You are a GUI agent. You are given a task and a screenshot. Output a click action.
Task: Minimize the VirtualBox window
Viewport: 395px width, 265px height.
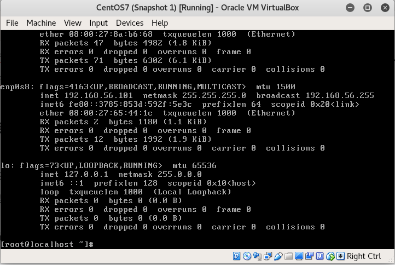(350, 8)
